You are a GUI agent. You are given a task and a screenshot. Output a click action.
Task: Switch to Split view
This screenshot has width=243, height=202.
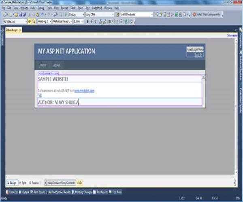[x=23, y=183]
